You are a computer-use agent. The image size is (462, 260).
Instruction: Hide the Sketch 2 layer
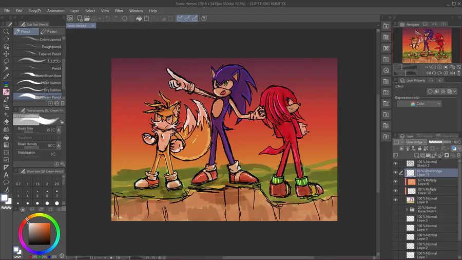point(395,163)
